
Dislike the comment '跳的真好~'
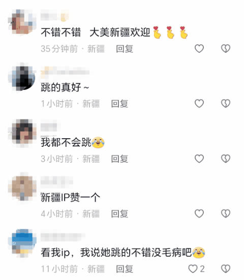pyautogui.click(x=226, y=104)
